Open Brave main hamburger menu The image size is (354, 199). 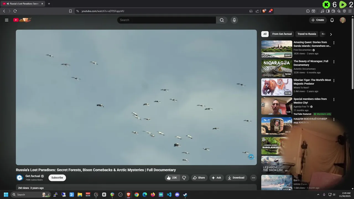point(350,11)
